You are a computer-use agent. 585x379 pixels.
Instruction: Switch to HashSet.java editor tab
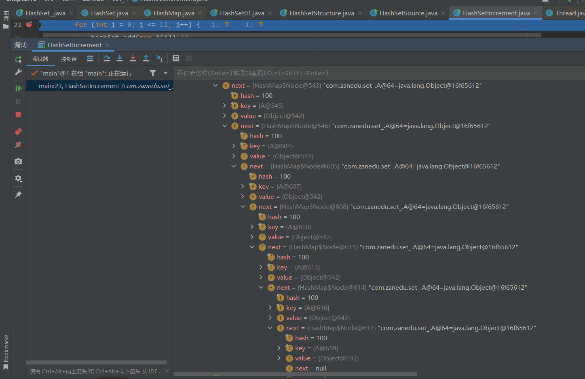pos(109,13)
